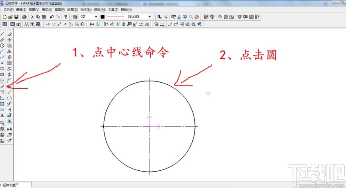346x188 pixels.
Task: Open the 幅面(P) menu
Action: click(59, 10)
